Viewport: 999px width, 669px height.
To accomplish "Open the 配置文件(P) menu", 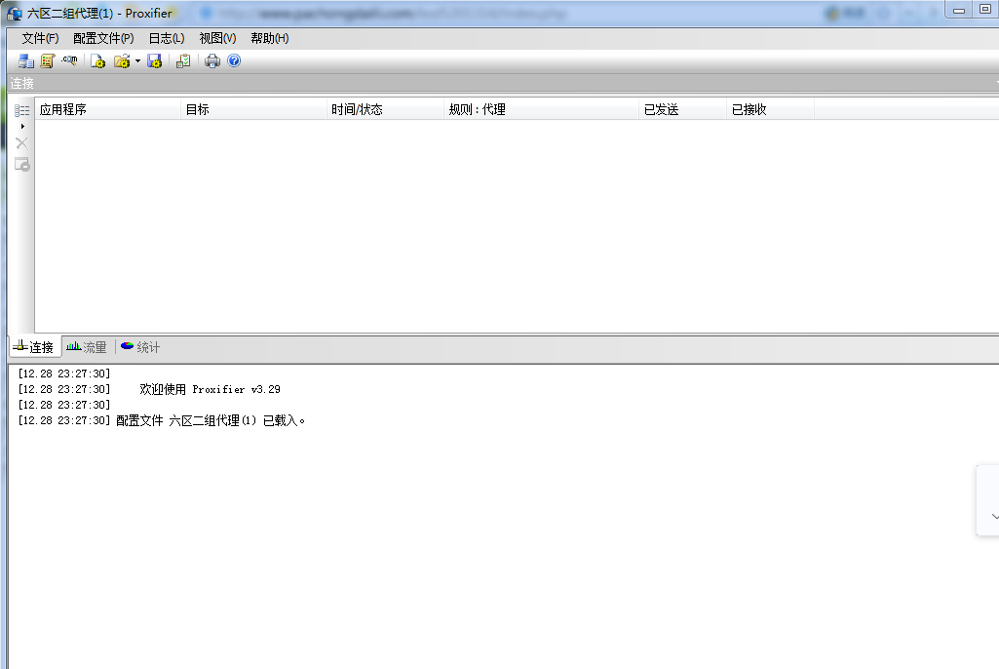I will click(103, 38).
